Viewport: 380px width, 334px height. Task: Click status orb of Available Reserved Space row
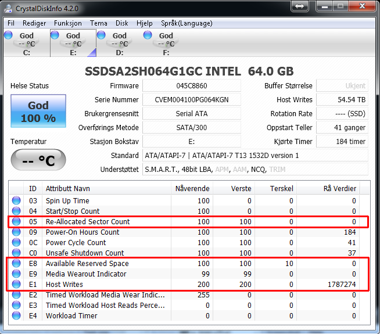16,263
